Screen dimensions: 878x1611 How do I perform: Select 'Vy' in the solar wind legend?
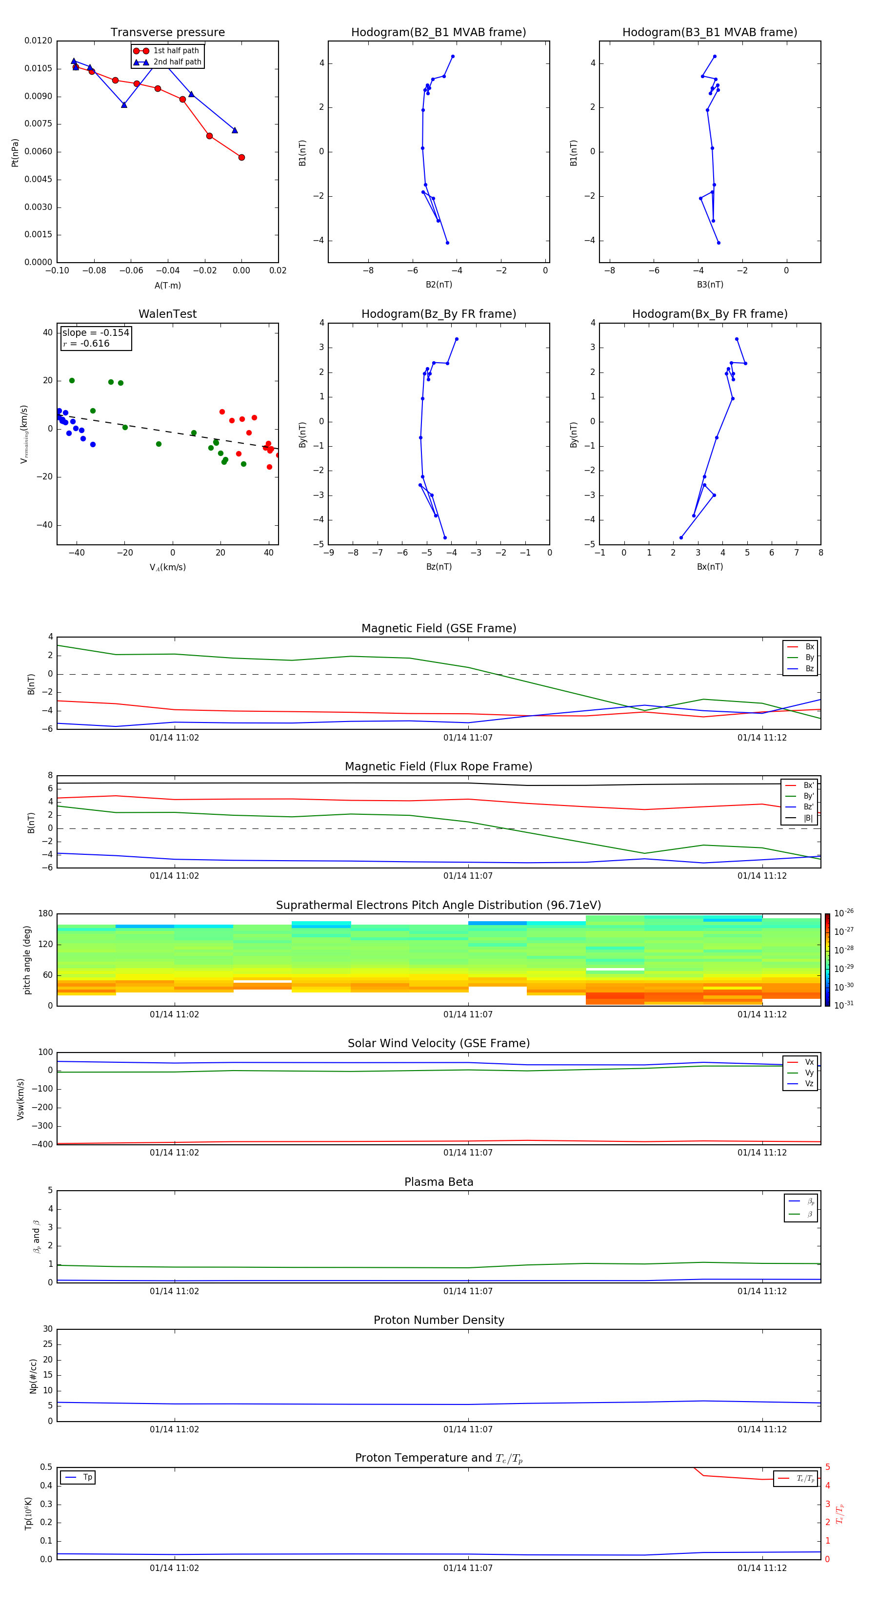(x=800, y=1073)
